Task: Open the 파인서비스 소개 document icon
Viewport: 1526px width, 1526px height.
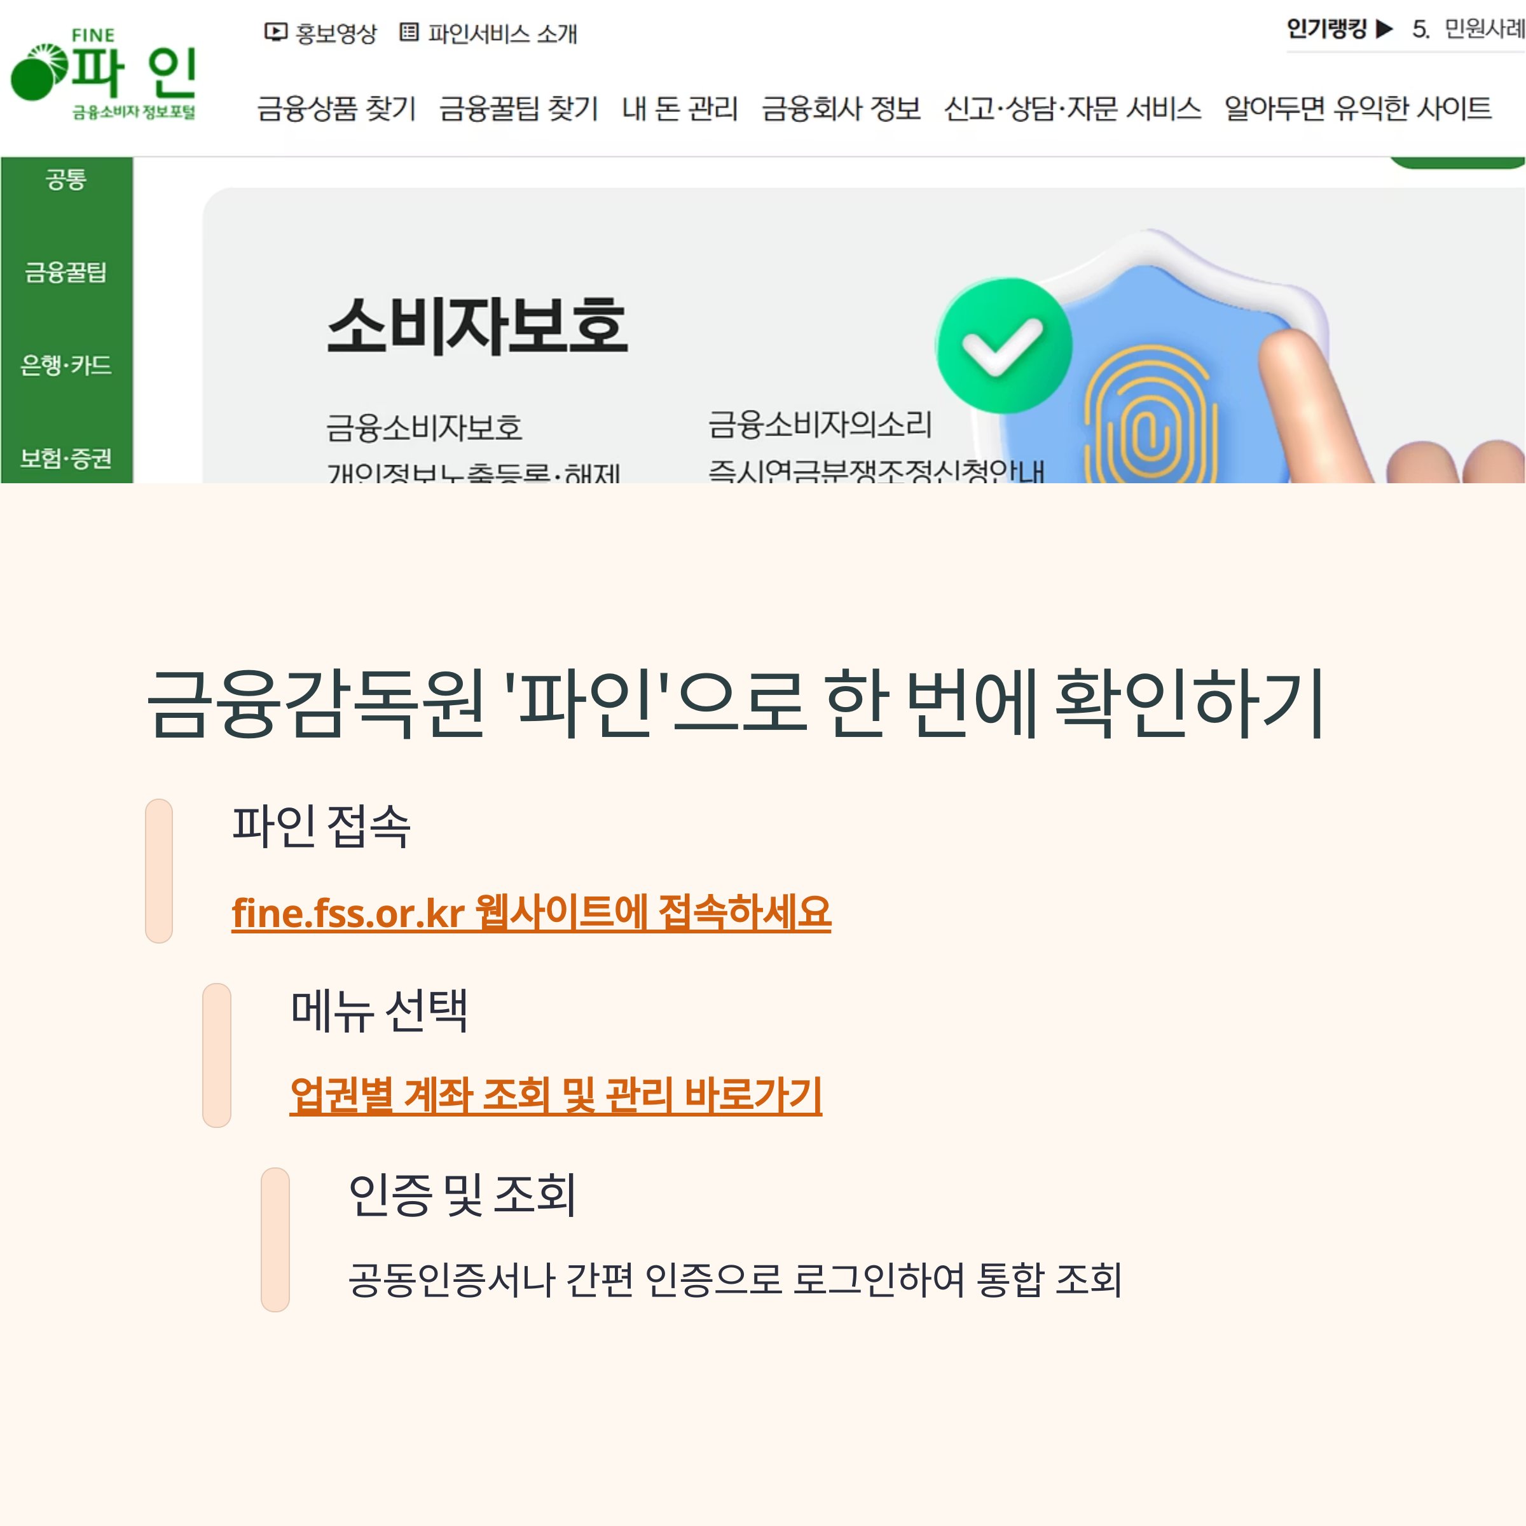Action: click(x=408, y=32)
